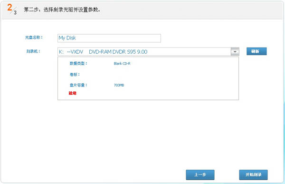Click the Blank CD-R data type value

click(122, 64)
